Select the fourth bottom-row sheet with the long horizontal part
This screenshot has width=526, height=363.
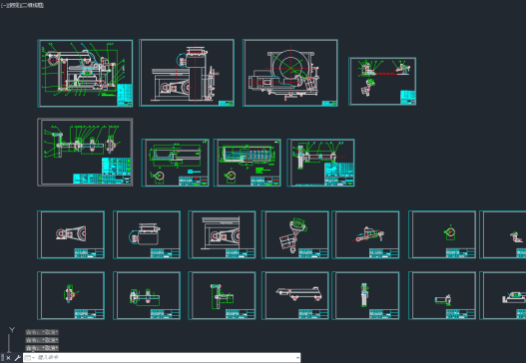pyautogui.click(x=295, y=295)
